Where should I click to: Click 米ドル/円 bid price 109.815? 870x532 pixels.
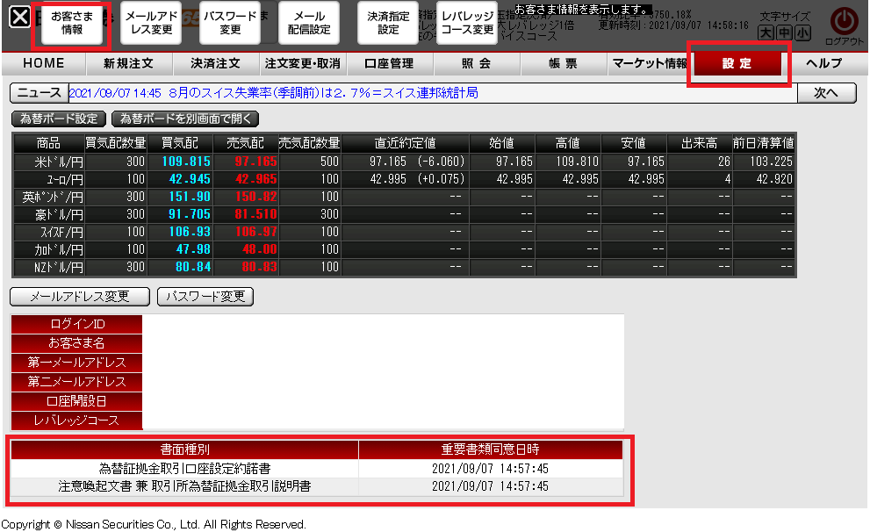coord(186,162)
